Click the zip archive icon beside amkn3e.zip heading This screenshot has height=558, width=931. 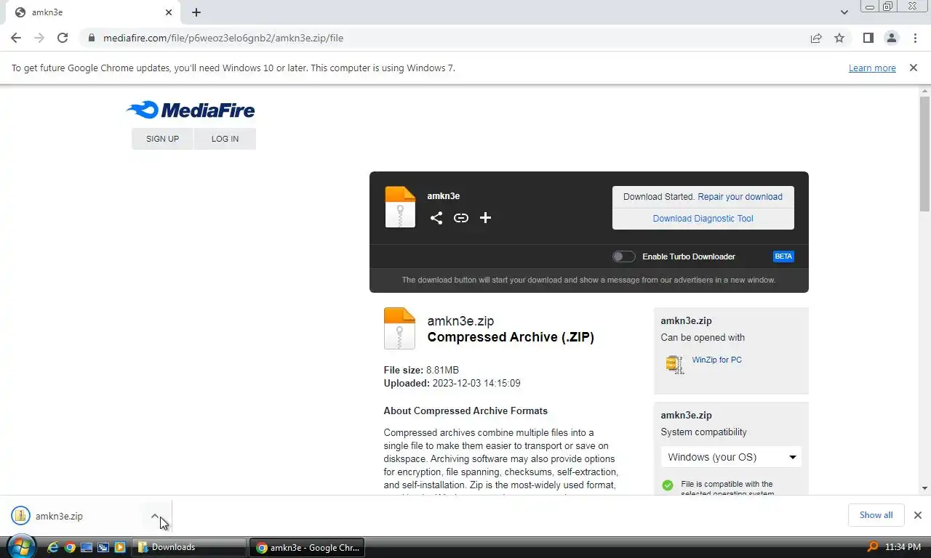pos(399,328)
